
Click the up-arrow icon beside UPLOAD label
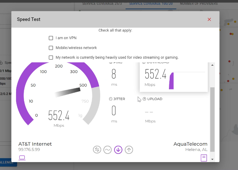pyautogui.click(x=144, y=99)
